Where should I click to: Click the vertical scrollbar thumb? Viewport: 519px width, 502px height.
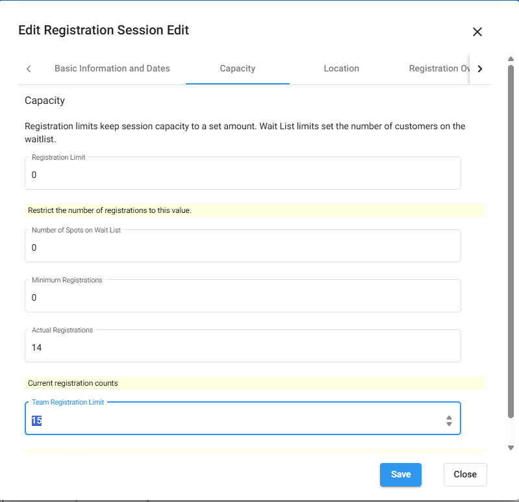pos(511,240)
